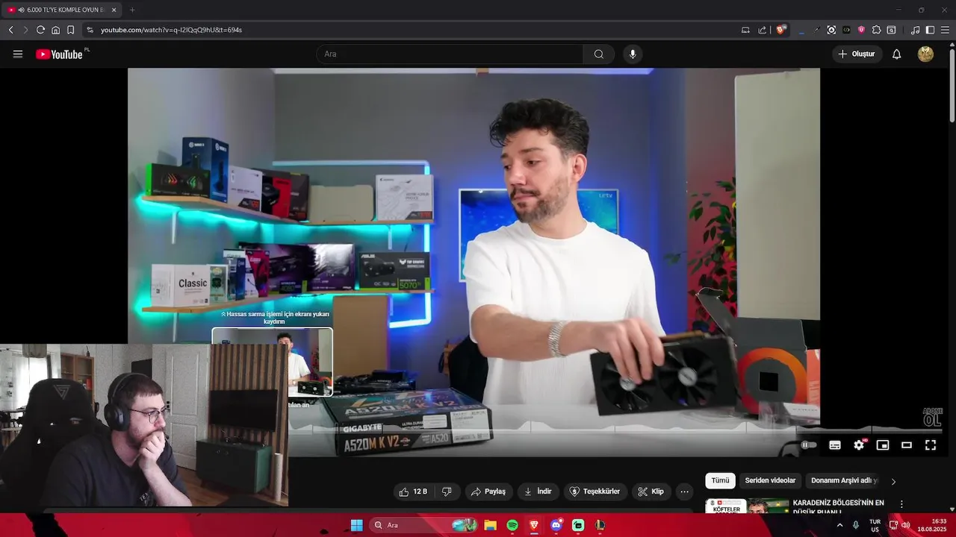
Task: Switch to theater mode
Action: coord(907,445)
